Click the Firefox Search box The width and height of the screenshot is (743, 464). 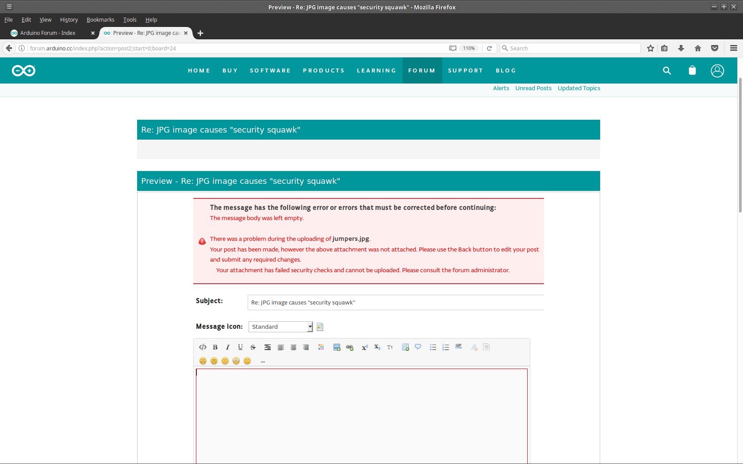pyautogui.click(x=571, y=49)
